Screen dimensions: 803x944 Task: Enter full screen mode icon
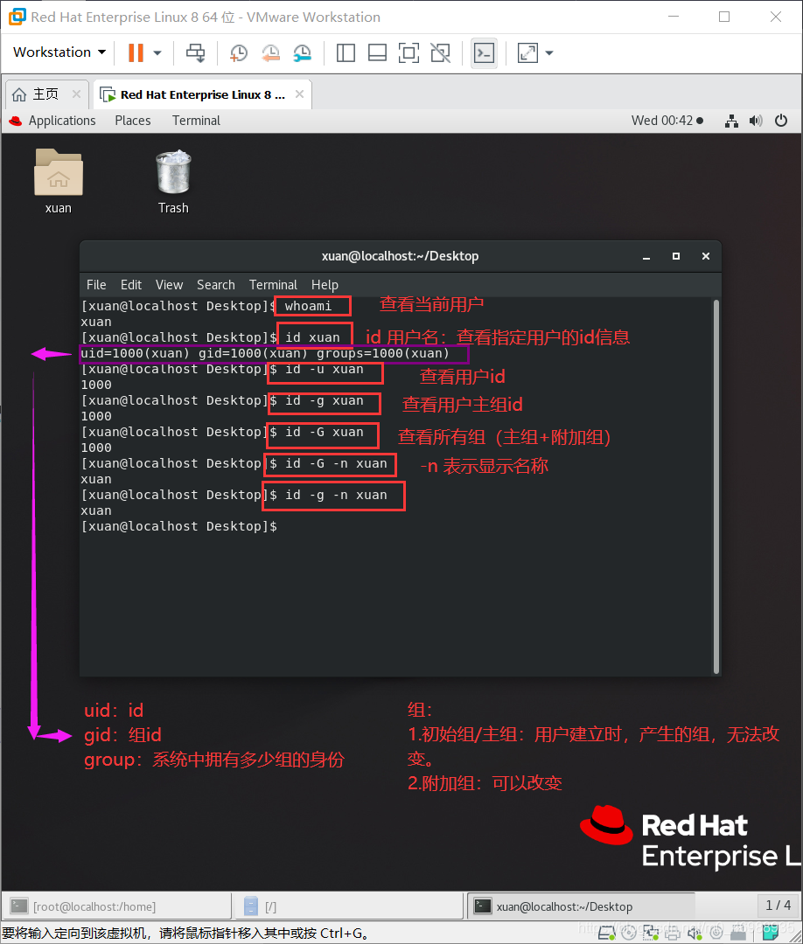409,53
